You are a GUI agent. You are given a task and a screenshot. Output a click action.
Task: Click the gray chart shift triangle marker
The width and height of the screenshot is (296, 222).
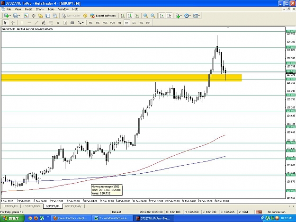[228, 28]
